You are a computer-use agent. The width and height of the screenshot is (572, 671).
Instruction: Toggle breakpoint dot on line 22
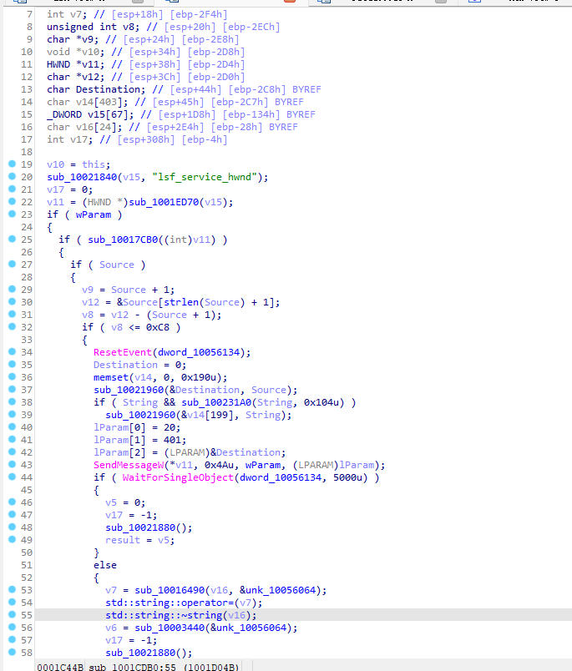(12, 202)
